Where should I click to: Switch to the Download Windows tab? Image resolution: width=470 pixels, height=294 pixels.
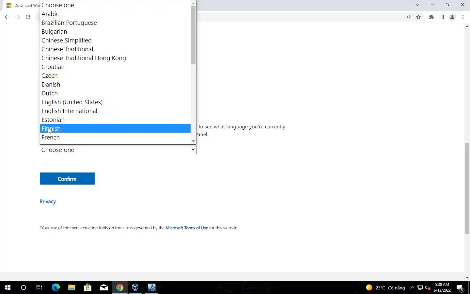(x=22, y=6)
